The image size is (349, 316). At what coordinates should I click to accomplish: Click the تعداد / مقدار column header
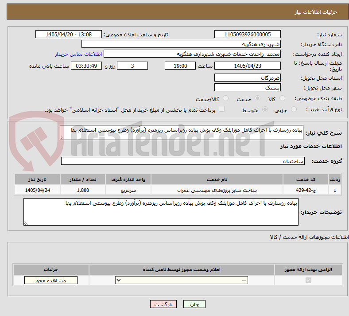coord(83,179)
